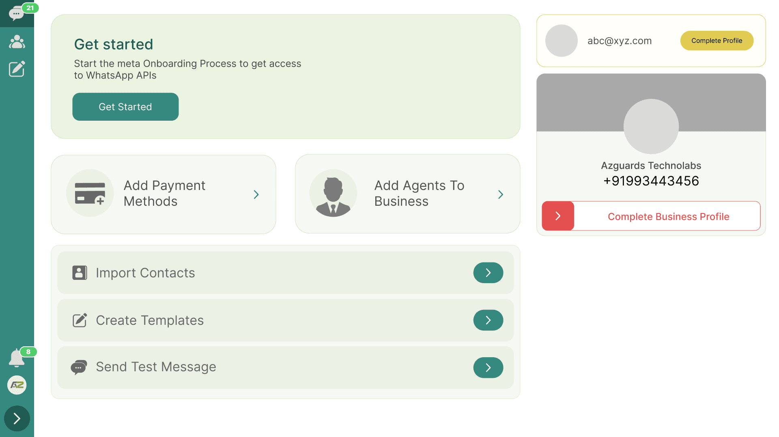Image resolution: width=779 pixels, height=437 pixels.
Task: Open Create Templates via green arrow button
Action: click(488, 320)
